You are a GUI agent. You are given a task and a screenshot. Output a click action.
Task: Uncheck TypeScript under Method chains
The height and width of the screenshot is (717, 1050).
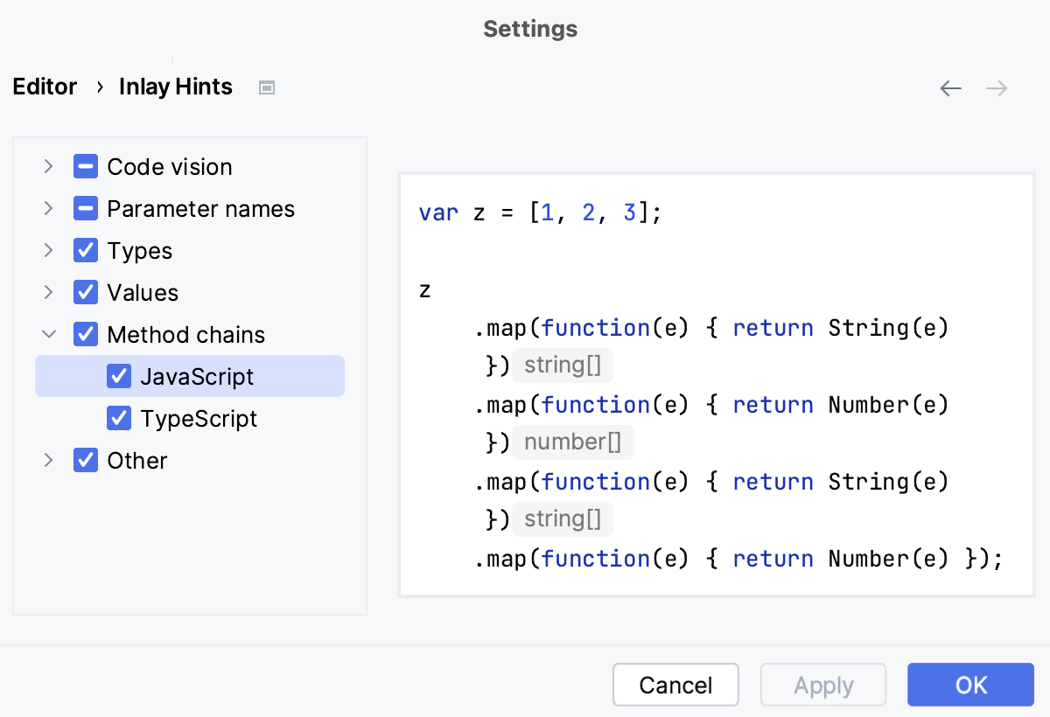119,418
